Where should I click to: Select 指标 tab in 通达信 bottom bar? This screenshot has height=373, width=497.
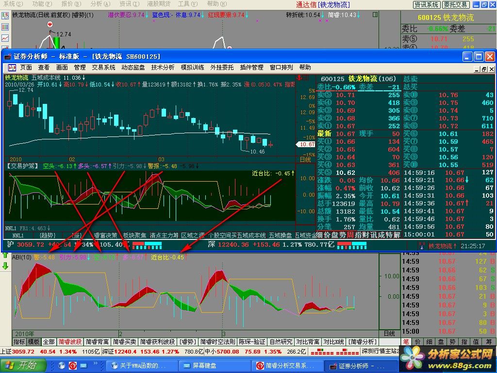[x=19, y=342]
